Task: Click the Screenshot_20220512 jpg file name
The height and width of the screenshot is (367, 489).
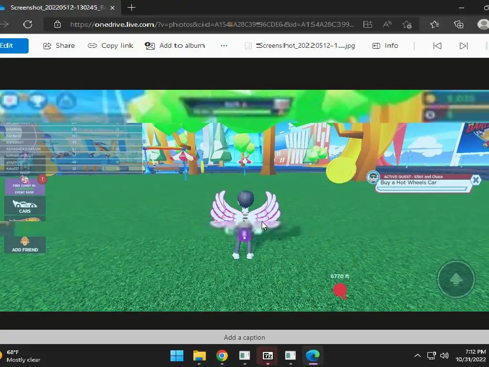Action: tap(300, 45)
